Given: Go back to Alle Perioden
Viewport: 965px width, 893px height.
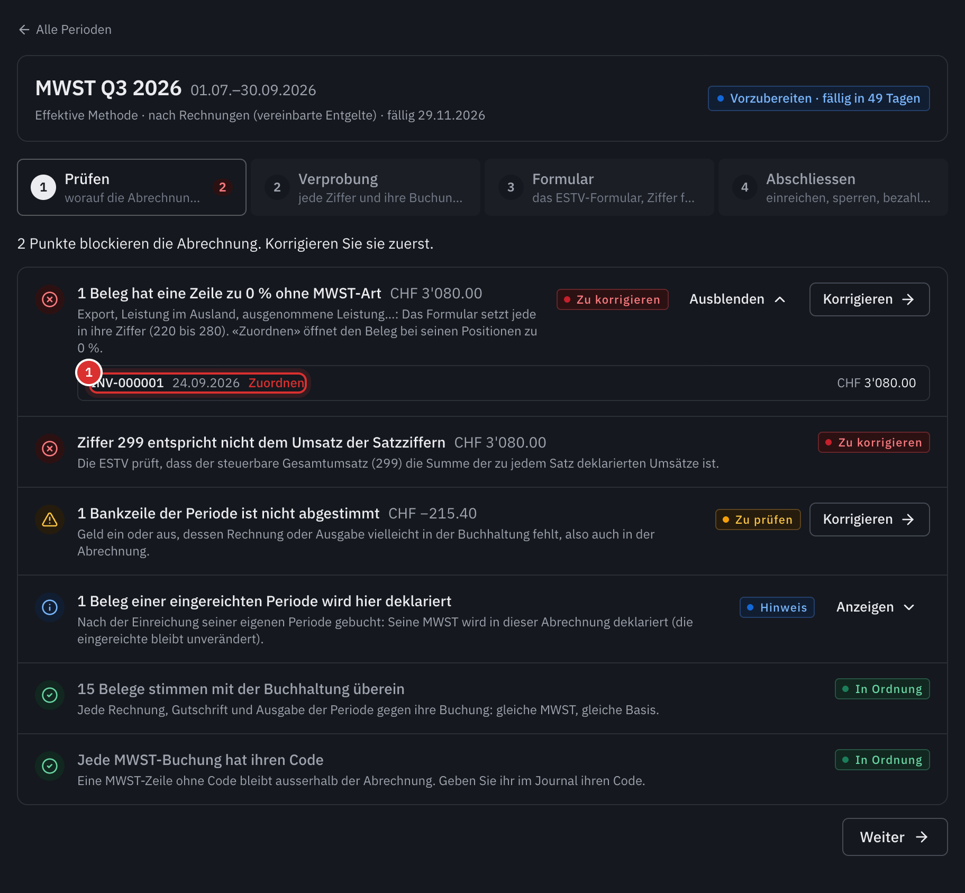Looking at the screenshot, I should pos(65,30).
